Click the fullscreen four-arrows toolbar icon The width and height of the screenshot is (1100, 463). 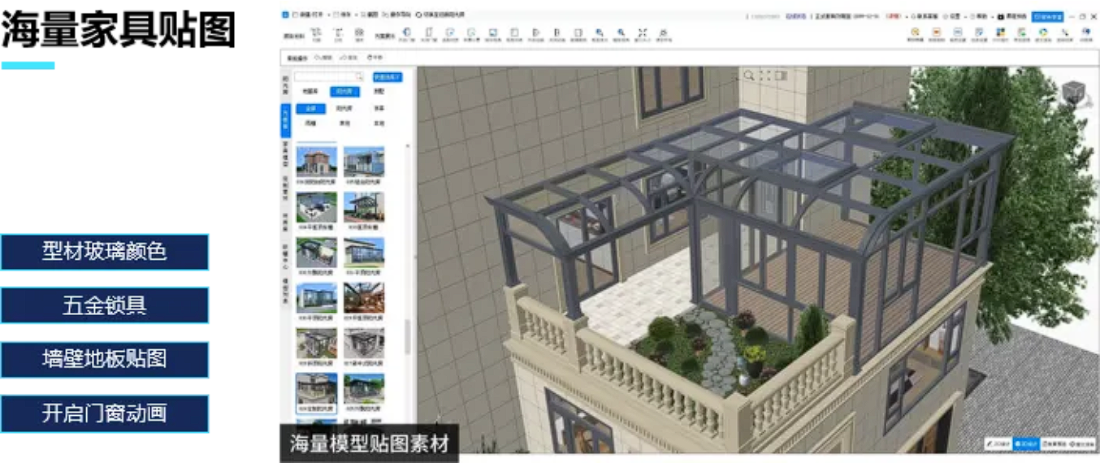[x=643, y=34]
